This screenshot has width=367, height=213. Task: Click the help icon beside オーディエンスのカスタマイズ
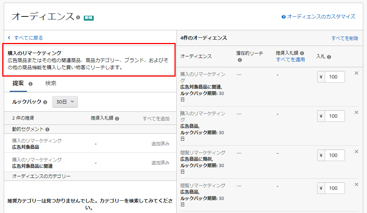[283, 17]
